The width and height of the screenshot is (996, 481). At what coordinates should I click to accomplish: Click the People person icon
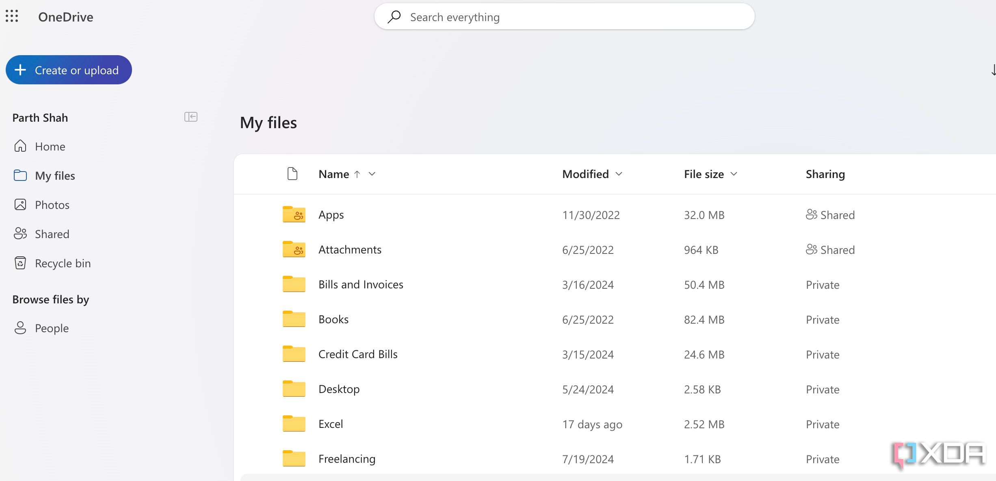pyautogui.click(x=20, y=328)
